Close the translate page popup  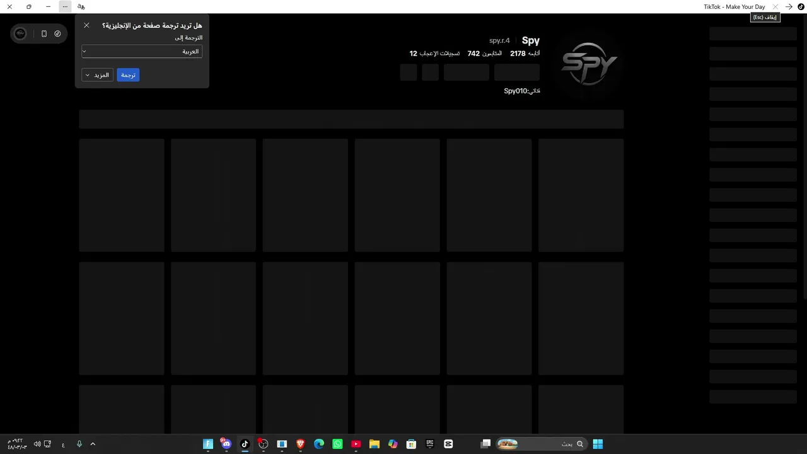coord(86,25)
